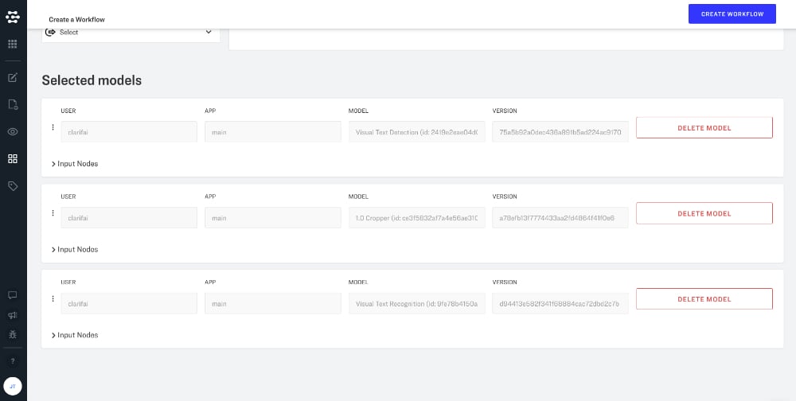The height and width of the screenshot is (401, 796).
Task: Click the bug report icon in sidebar
Action: (13, 335)
